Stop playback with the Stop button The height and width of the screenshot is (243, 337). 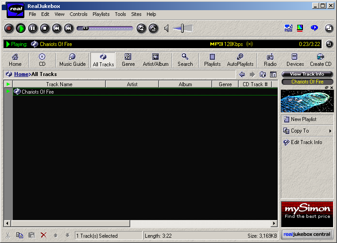tap(45, 28)
